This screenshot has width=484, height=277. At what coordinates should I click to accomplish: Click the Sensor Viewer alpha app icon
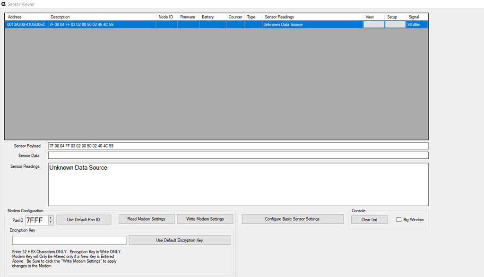(4, 4)
